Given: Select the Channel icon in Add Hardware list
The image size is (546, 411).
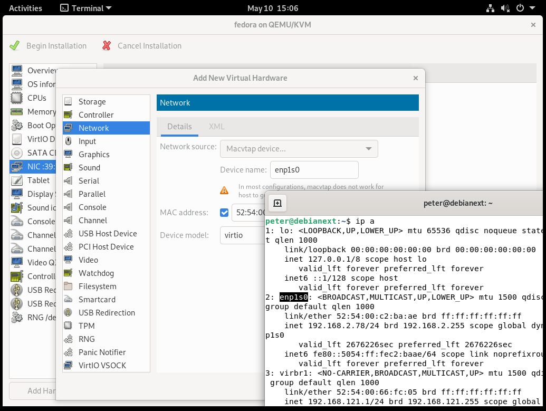Looking at the screenshot, I should [x=68, y=221].
